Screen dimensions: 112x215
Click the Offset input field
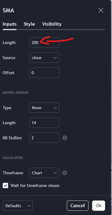click(44, 73)
